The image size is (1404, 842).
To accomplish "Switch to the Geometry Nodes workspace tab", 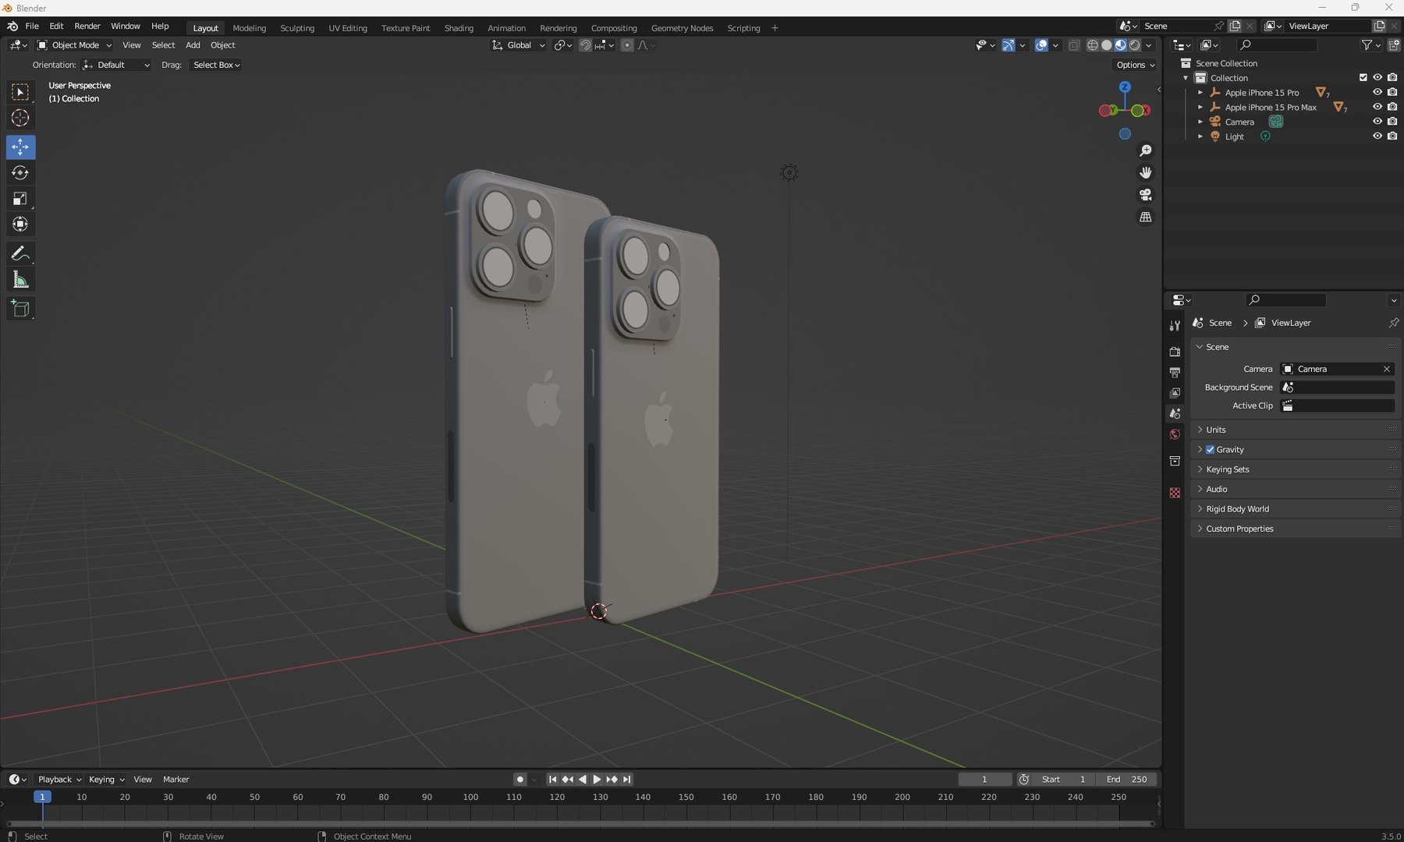I will (682, 28).
